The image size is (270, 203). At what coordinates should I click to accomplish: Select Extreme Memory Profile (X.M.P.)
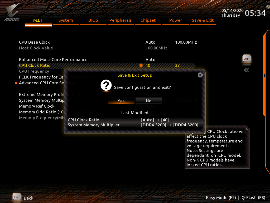coord(41,94)
